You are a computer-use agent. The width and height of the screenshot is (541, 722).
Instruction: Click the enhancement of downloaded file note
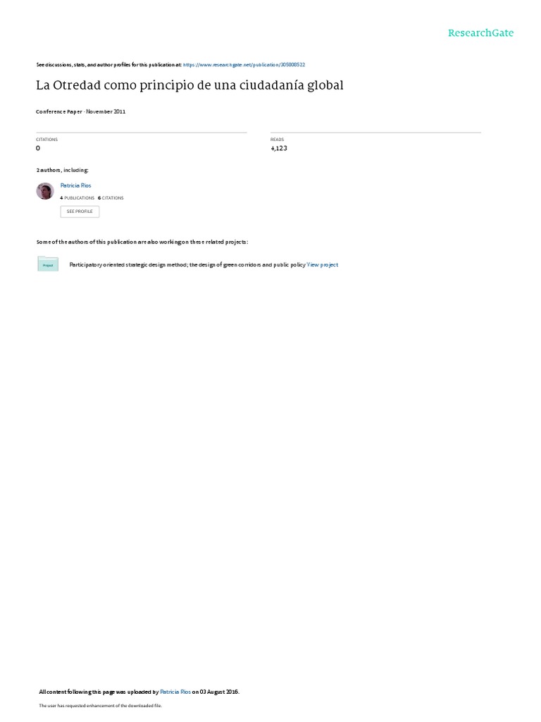pyautogui.click(x=100, y=705)
